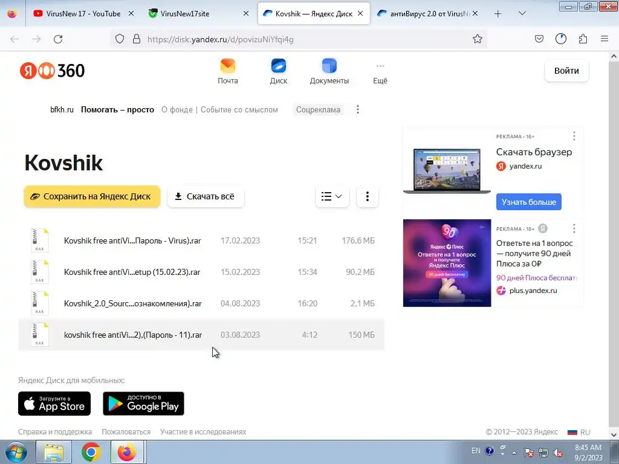Click the Войти login button
The width and height of the screenshot is (619, 464).
point(566,71)
